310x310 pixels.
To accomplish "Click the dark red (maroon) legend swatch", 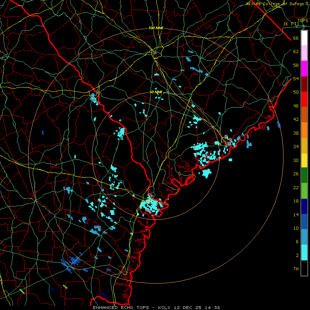I will tap(304, 84).
